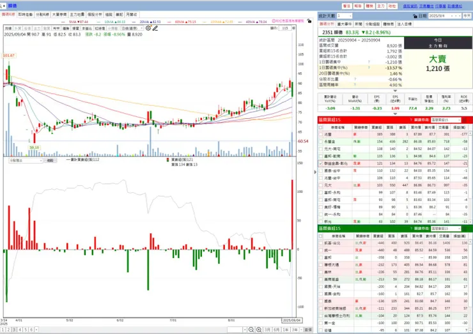Switch to the 主力地圖 tab
473x334 pixels.
[77, 15]
